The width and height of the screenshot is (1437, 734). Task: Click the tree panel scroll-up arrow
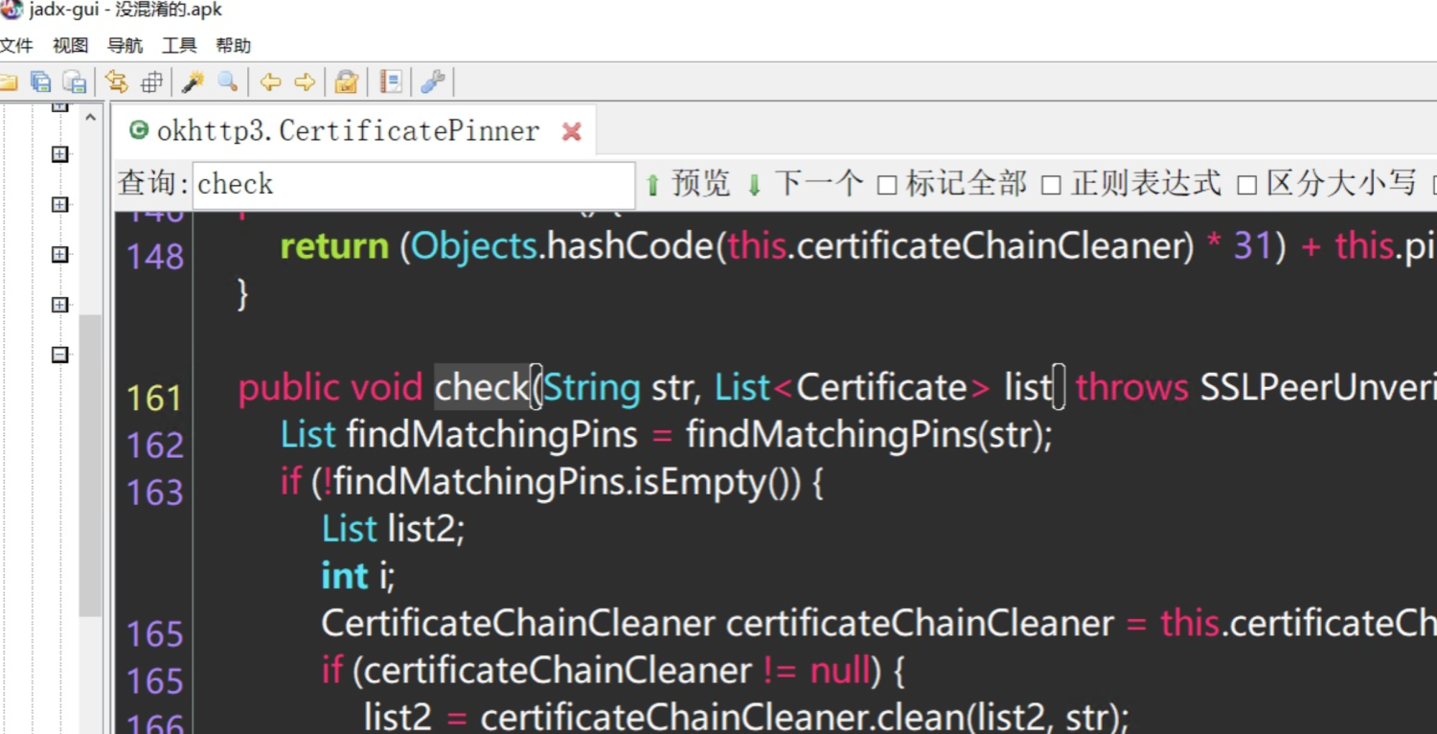coord(91,118)
